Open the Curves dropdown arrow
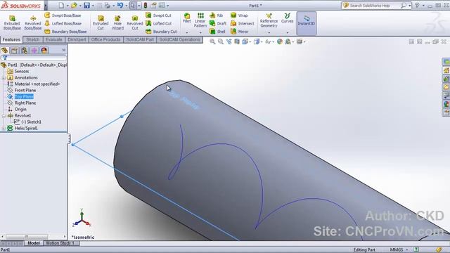 (288, 33)
